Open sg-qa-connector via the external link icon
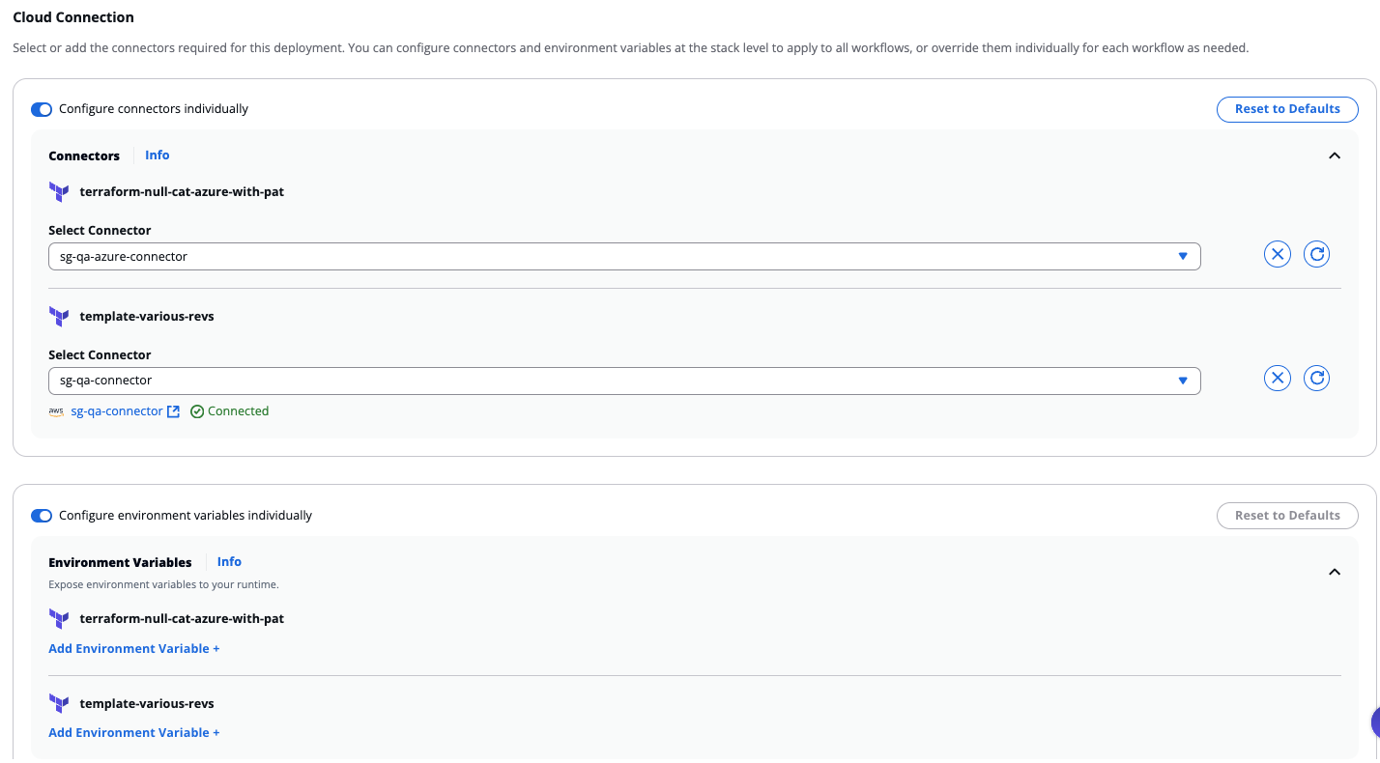This screenshot has width=1380, height=763. (x=174, y=410)
